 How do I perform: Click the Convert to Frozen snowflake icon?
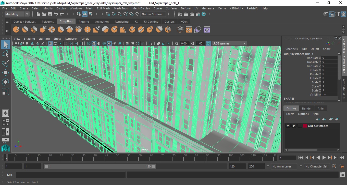click(180, 30)
